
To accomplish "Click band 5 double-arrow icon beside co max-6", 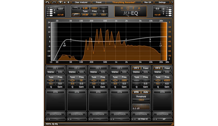I will pyautogui.click(x=134, y=119).
